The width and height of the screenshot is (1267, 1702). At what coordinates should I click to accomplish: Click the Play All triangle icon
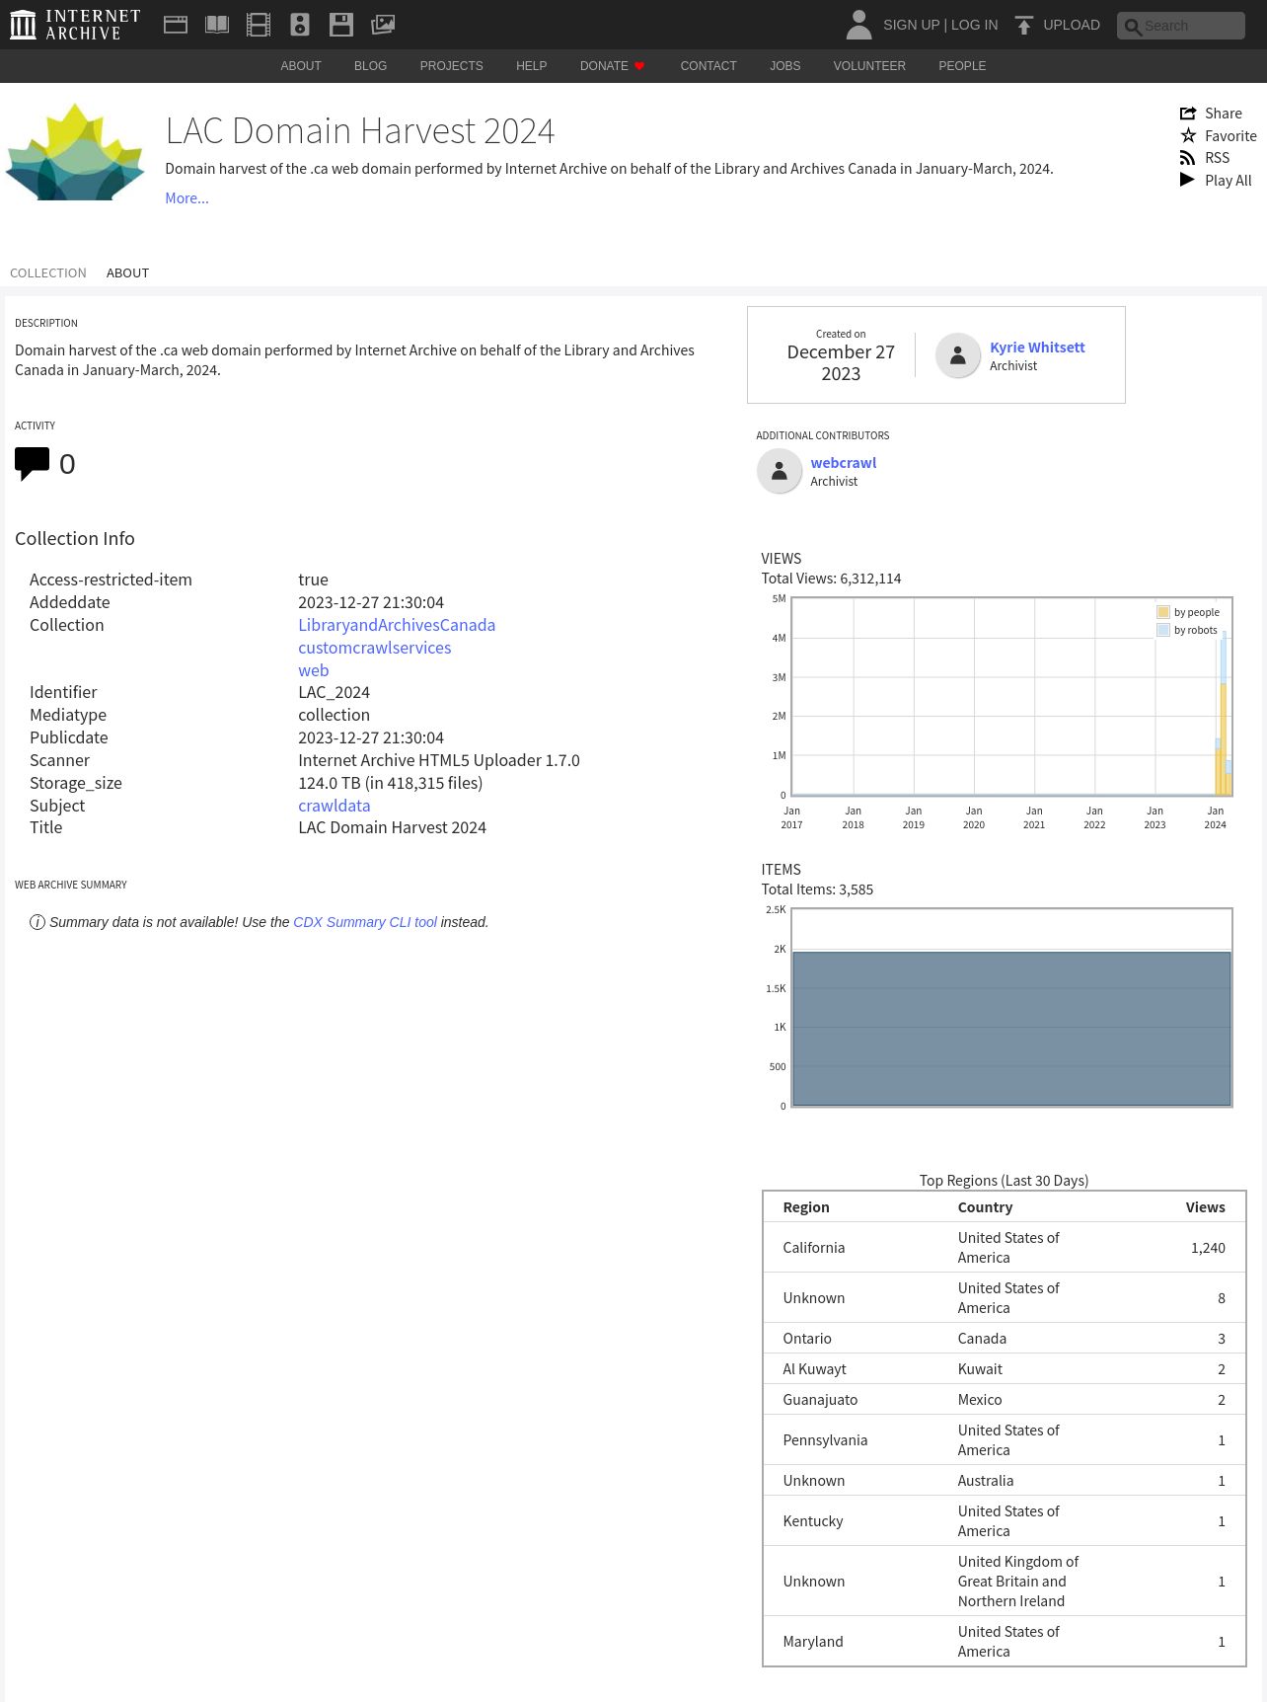point(1187,180)
